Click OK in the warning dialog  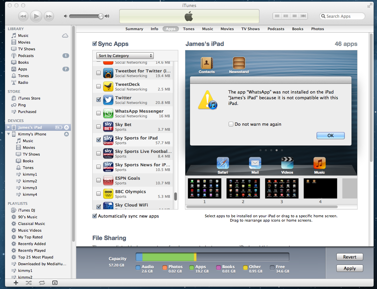click(331, 136)
